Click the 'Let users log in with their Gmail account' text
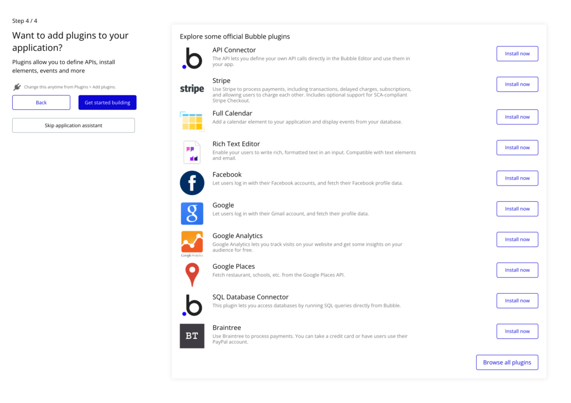Image resolution: width=571 pixels, height=403 pixels. pos(291,213)
